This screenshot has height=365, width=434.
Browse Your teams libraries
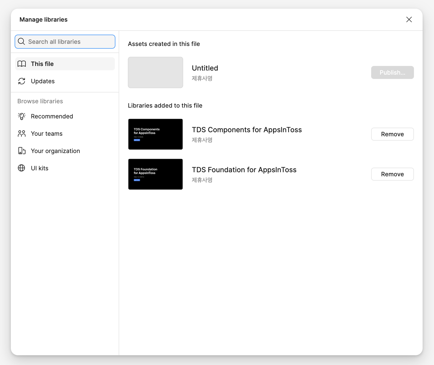point(65,134)
